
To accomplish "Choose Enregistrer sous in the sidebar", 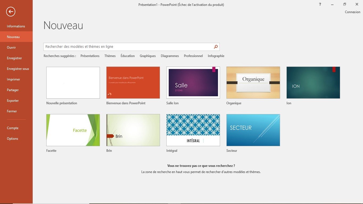I will click(x=18, y=69).
